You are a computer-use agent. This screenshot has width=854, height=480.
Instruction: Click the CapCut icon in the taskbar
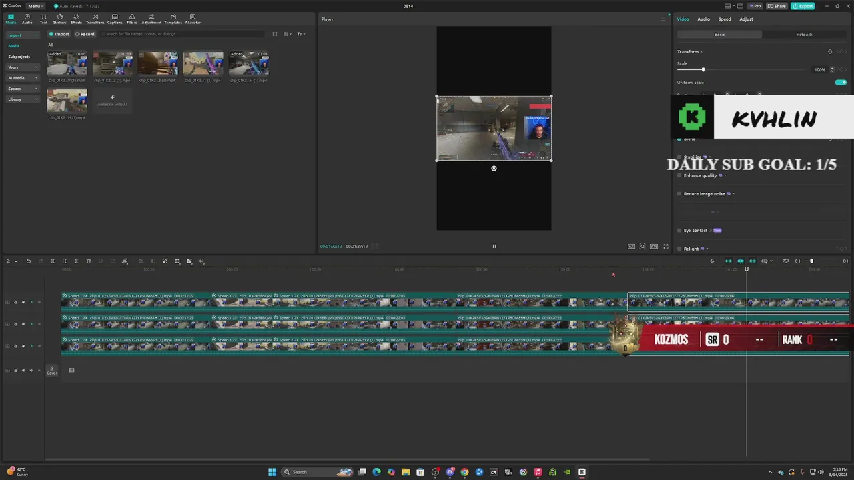click(582, 472)
